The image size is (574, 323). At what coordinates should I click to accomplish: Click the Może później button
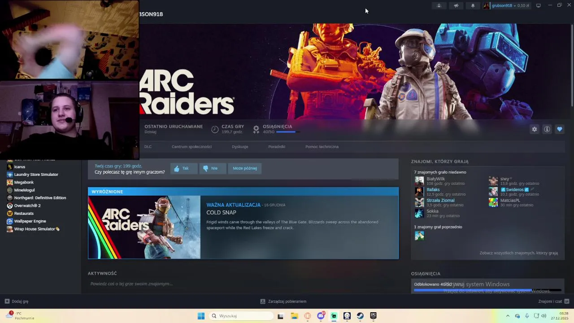pyautogui.click(x=245, y=168)
